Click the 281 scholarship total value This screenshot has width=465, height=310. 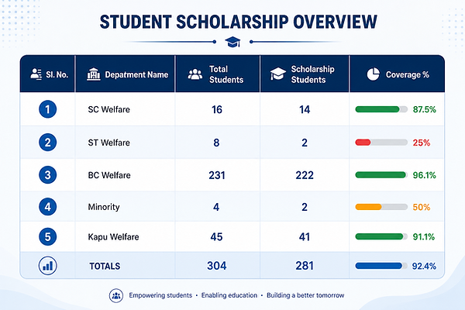[305, 266]
